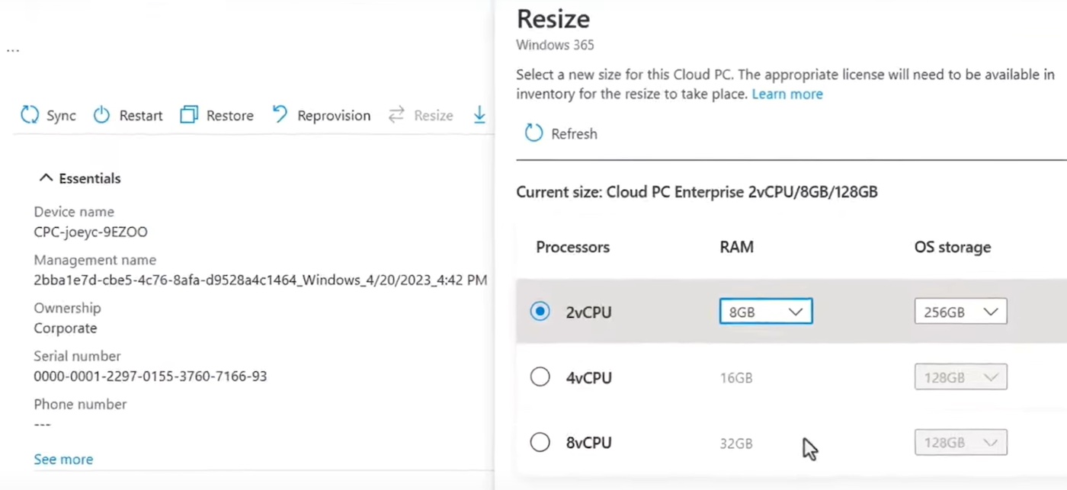Click the Restart power icon

(x=101, y=115)
